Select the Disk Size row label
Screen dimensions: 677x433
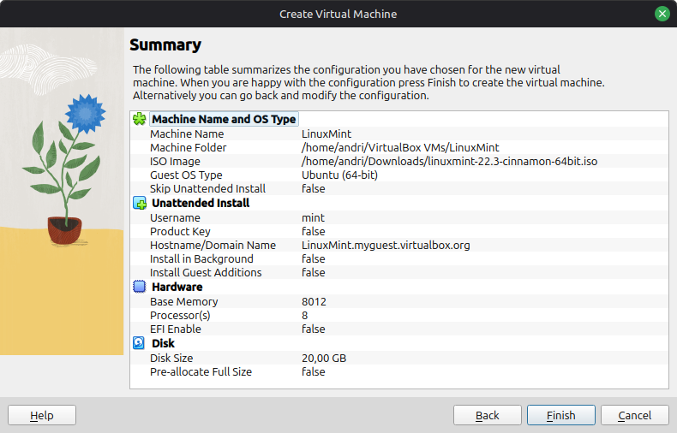(x=171, y=358)
